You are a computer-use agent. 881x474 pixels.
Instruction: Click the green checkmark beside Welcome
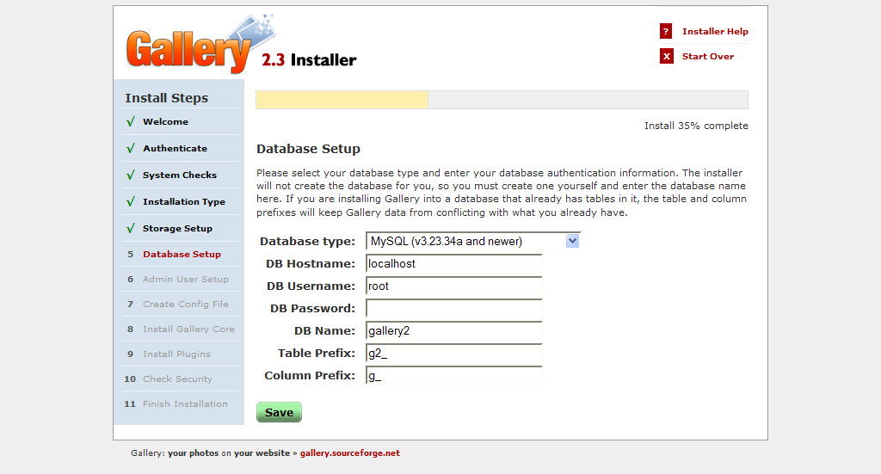(x=131, y=122)
